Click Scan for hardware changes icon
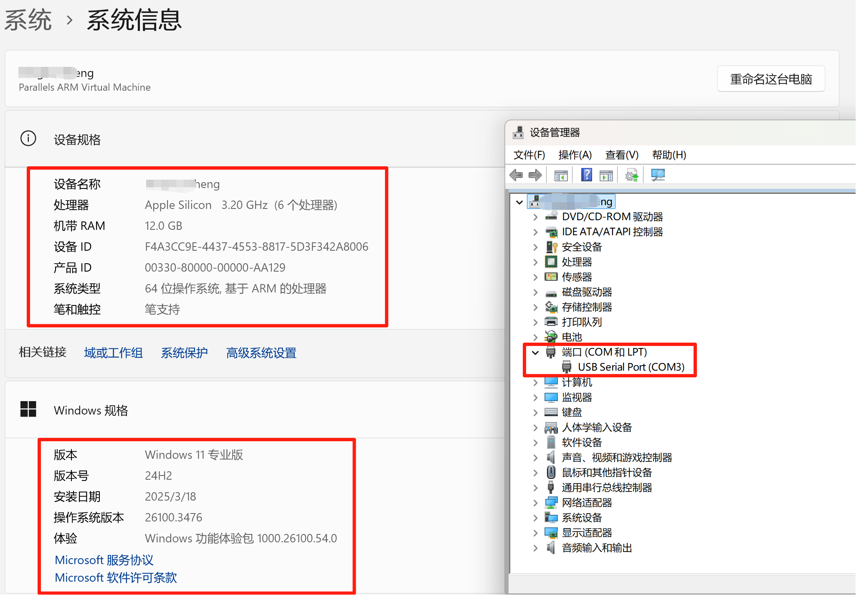The height and width of the screenshot is (595, 856). [x=658, y=174]
